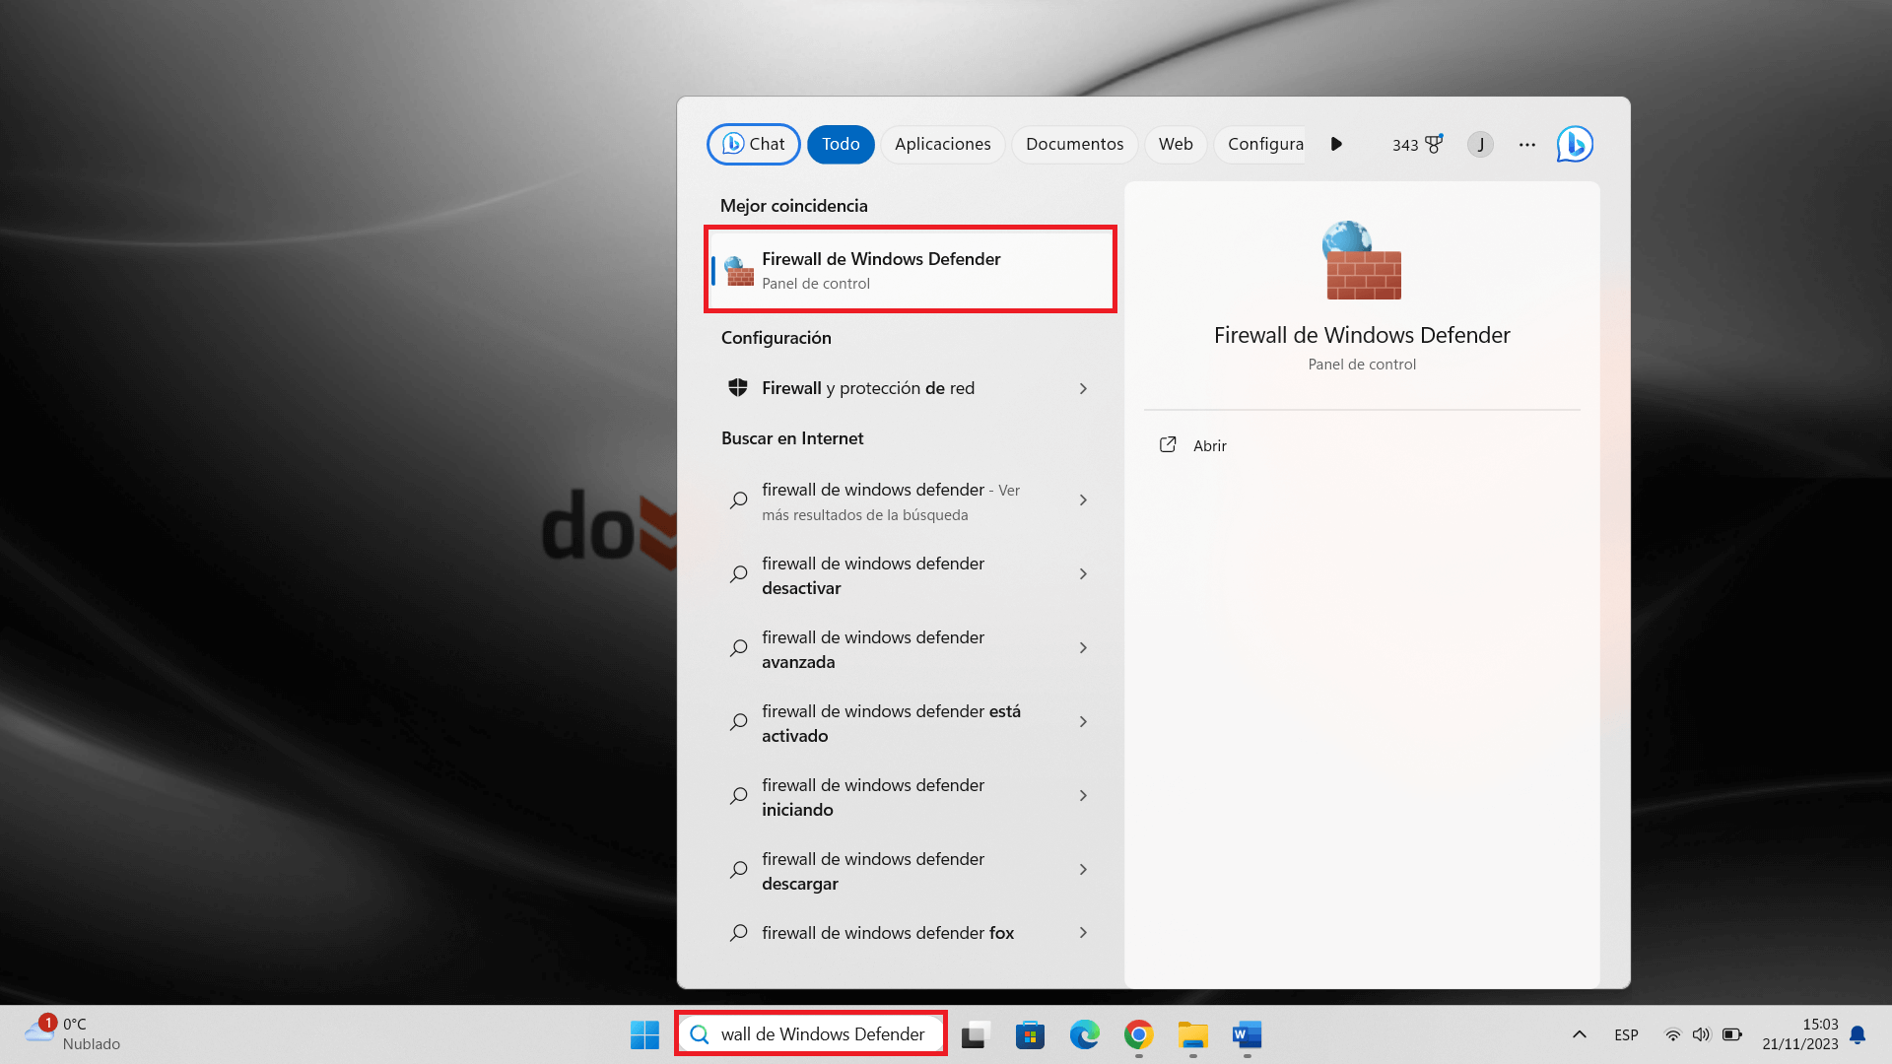Screen dimensions: 1892x1064
Task: Click the large firewall icon in the preview pane
Action: pyautogui.click(x=1362, y=260)
